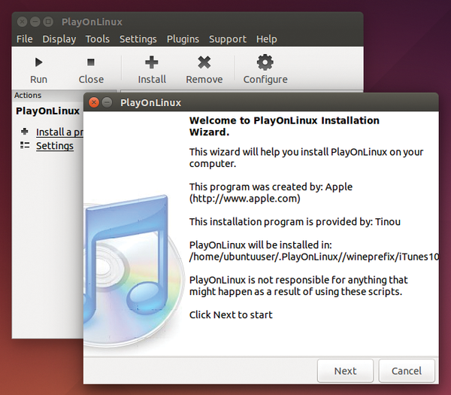Click the Remove X icon in toolbar
Screen dimensions: 451x395
tap(204, 62)
